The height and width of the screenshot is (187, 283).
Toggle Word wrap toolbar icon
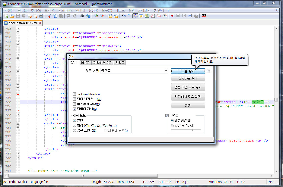point(123,16)
